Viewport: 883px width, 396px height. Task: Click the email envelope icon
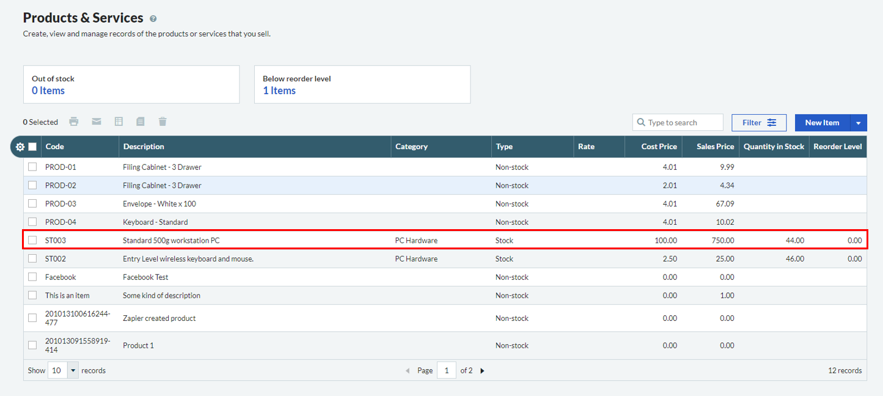tap(97, 122)
